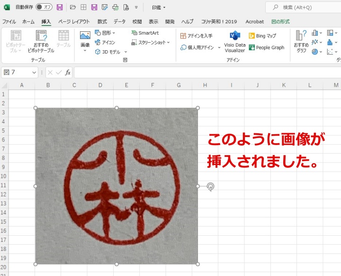Click the image rotation handle

pos(210,186)
